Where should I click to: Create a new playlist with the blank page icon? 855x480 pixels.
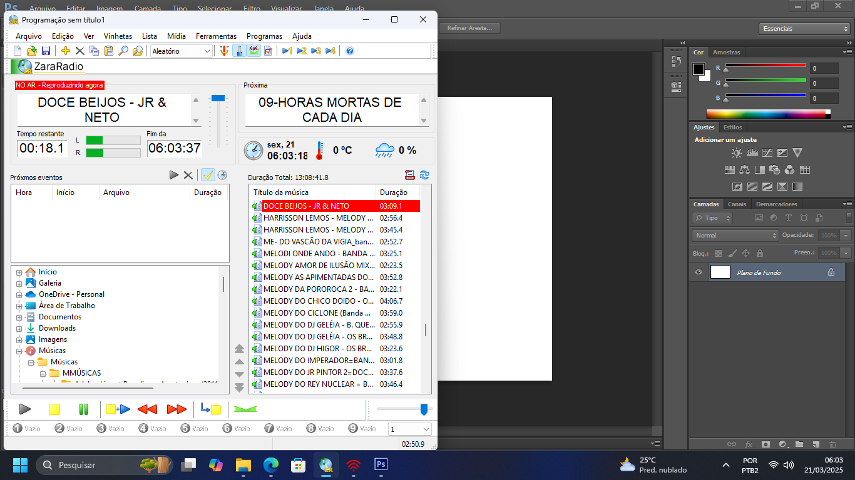18,51
